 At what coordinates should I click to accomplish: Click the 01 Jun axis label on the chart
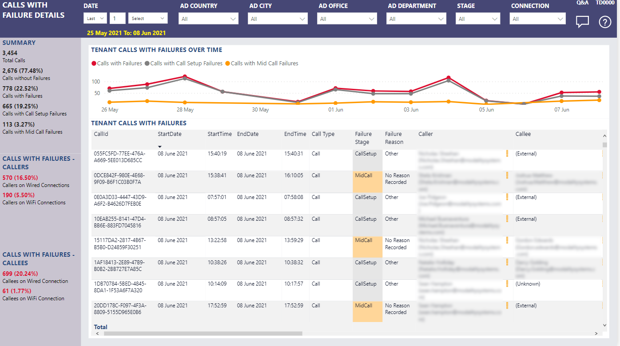coord(336,110)
